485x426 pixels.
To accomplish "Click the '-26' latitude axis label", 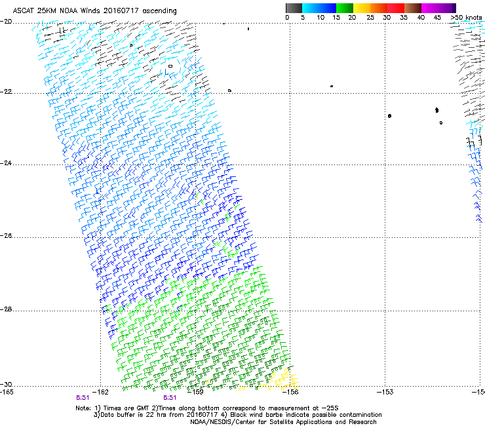I will pyautogui.click(x=6, y=236).
